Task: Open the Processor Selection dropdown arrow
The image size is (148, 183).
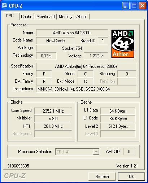Action: [96, 152]
